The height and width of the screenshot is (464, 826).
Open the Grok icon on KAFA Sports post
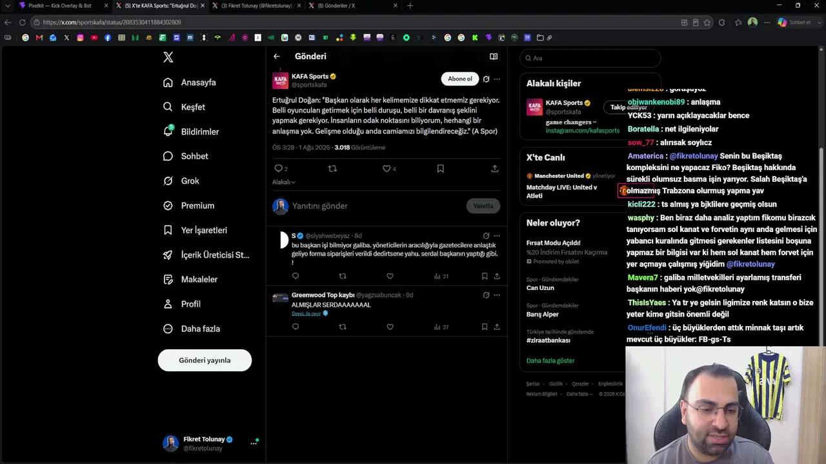tap(486, 79)
